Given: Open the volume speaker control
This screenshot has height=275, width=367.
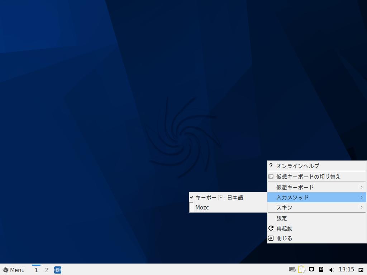Looking at the screenshot, I should pos(332,270).
